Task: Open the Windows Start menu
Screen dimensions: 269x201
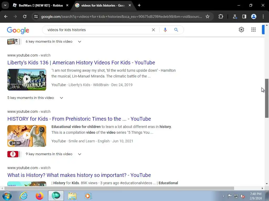Action: pos(7,196)
